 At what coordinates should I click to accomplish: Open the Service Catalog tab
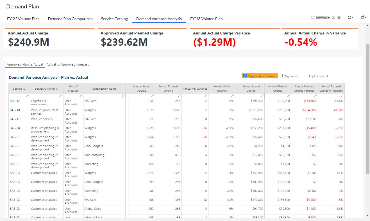pyautogui.click(x=114, y=19)
